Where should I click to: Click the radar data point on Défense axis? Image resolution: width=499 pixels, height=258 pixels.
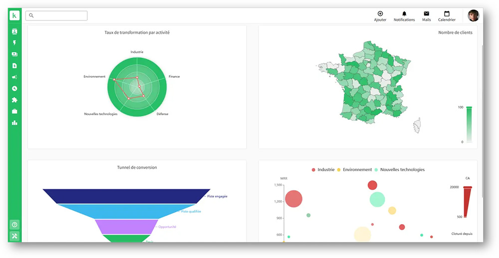[x=143, y=96]
